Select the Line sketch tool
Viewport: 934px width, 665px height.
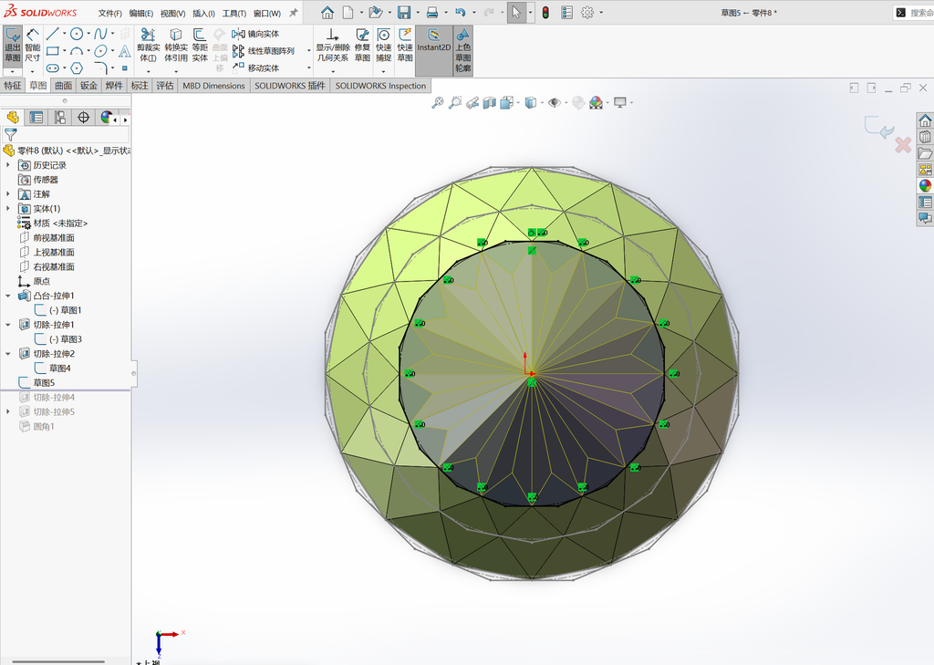(x=52, y=34)
